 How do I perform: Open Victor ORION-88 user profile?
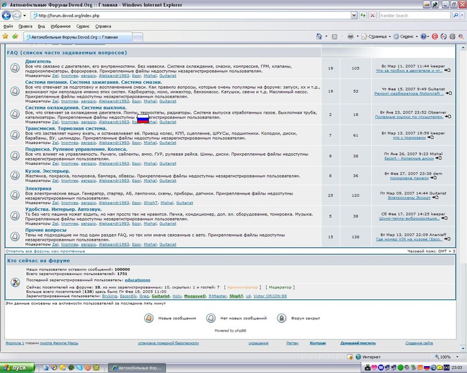(x=270, y=296)
